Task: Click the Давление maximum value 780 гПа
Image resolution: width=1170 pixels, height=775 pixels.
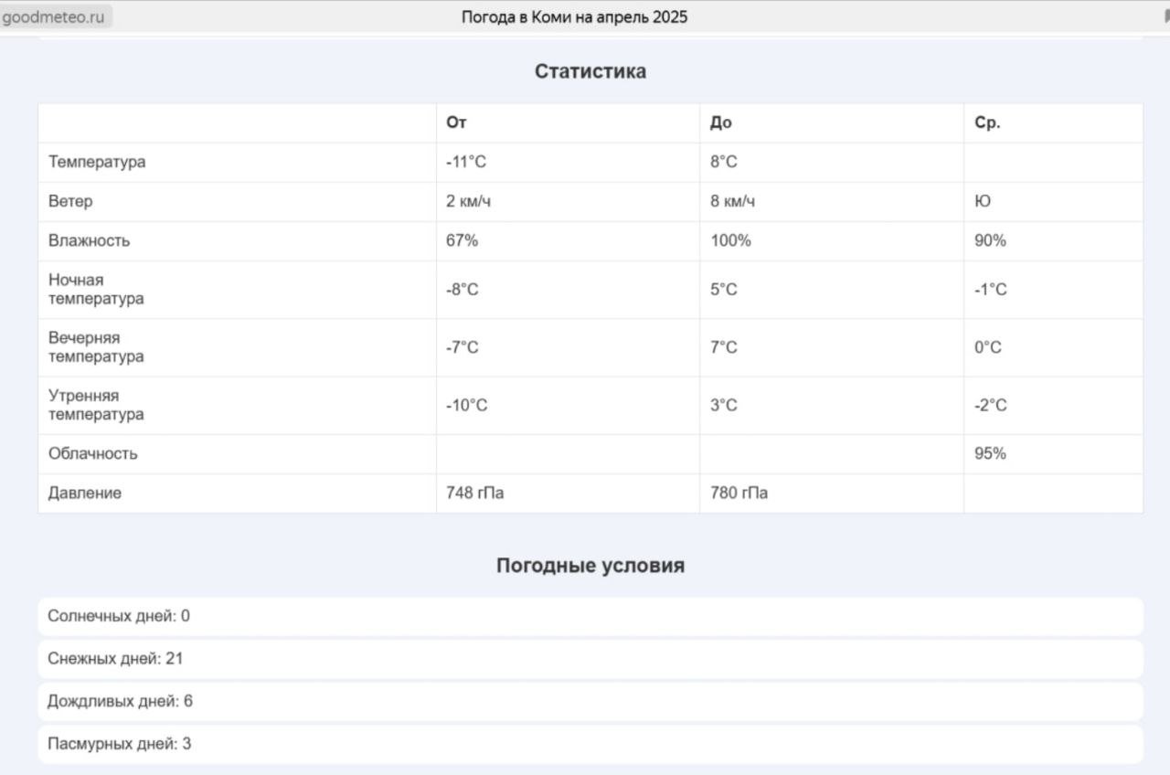Action: pos(739,493)
